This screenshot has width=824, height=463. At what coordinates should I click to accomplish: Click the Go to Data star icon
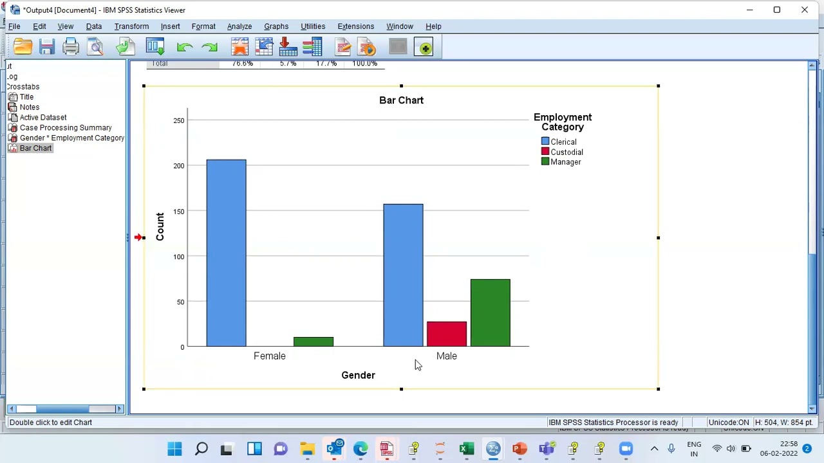[x=239, y=47]
